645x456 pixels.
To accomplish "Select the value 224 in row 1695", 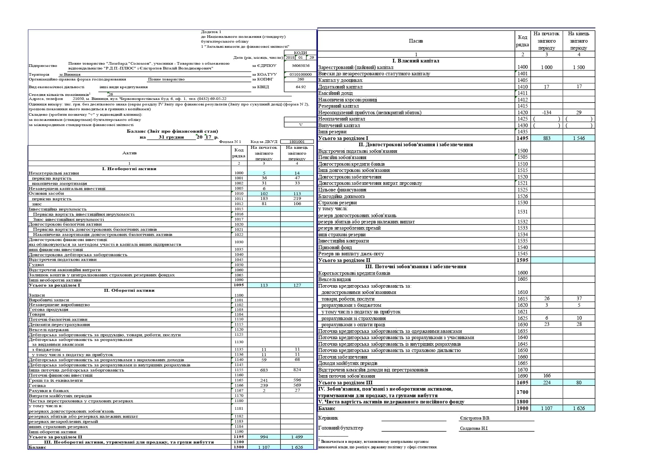I will coord(547,383).
